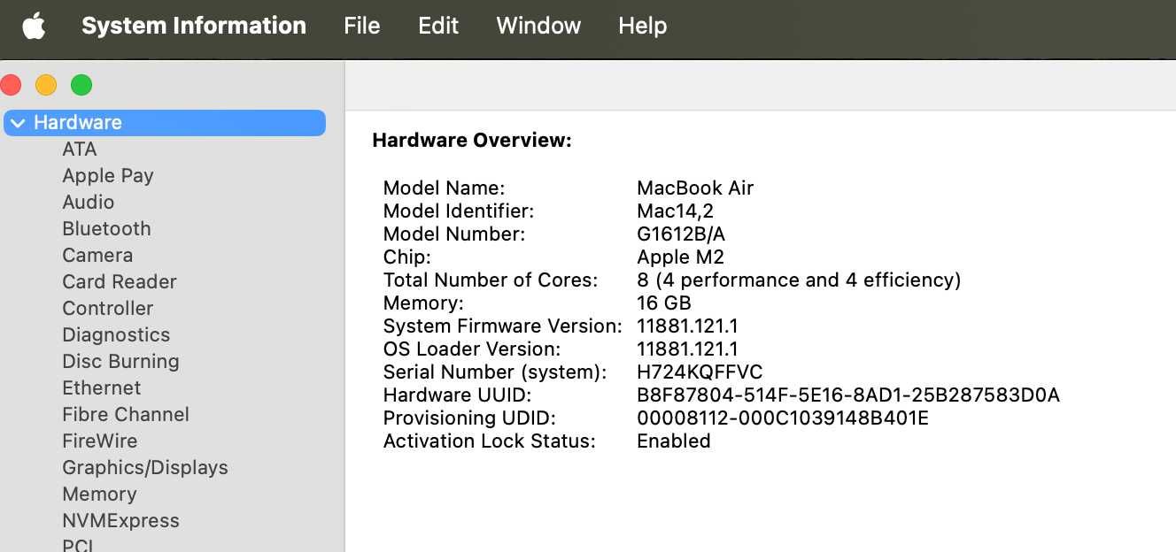Image resolution: width=1176 pixels, height=552 pixels.
Task: Select Bluetooth in the sidebar
Action: coord(106,229)
